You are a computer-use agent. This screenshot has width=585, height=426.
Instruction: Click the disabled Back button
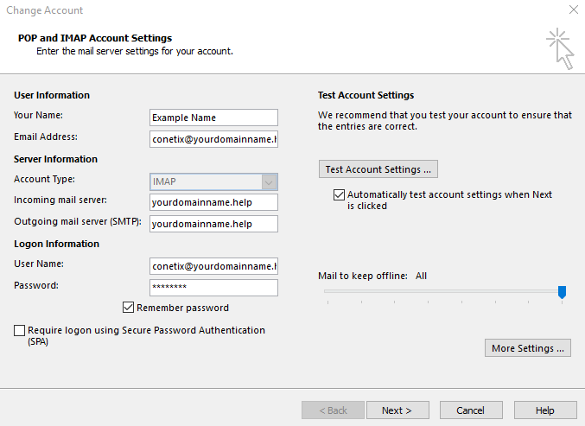coord(334,410)
